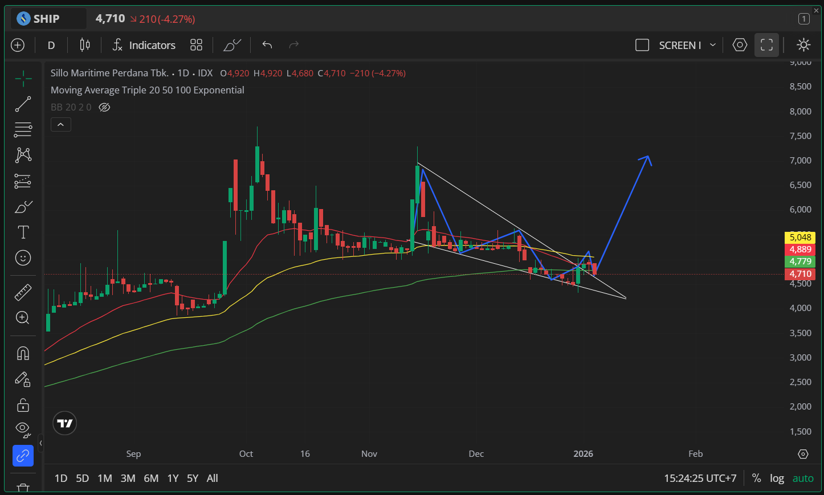Click the 15:24:25 UTC+7 timezone clock
The width and height of the screenshot is (824, 495).
point(700,478)
